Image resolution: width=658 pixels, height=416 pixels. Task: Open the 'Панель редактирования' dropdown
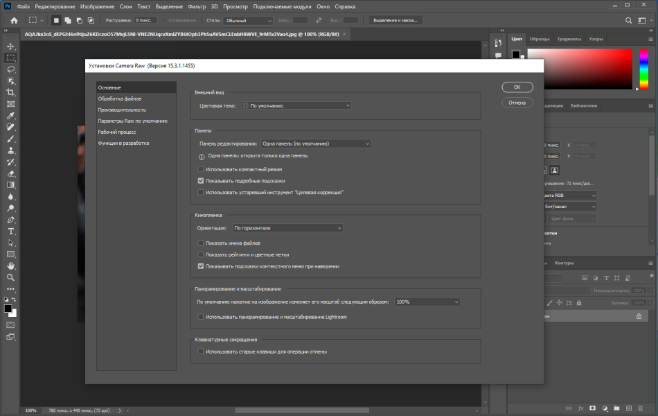(x=316, y=144)
